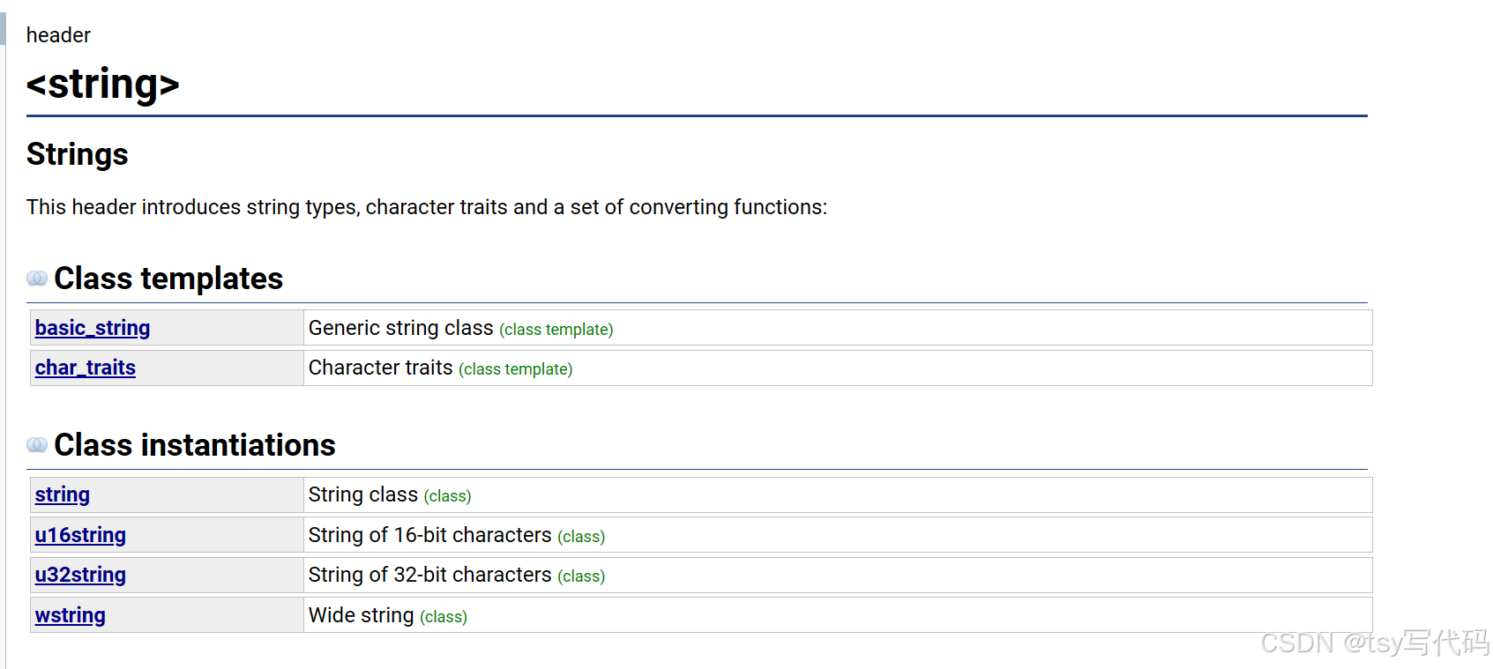Click the <string> page title

pyautogui.click(x=103, y=85)
